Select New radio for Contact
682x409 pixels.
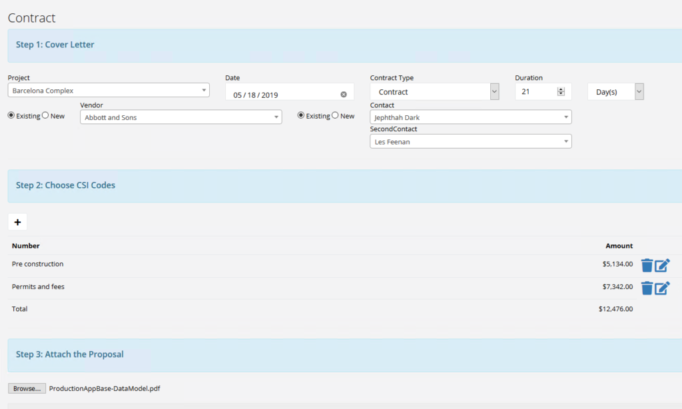coord(335,115)
